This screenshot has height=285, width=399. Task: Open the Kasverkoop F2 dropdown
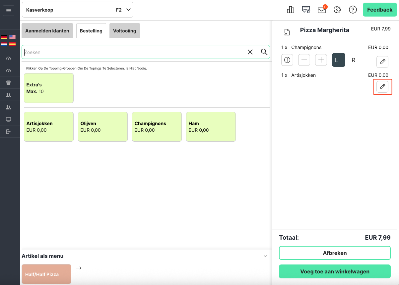click(x=78, y=10)
